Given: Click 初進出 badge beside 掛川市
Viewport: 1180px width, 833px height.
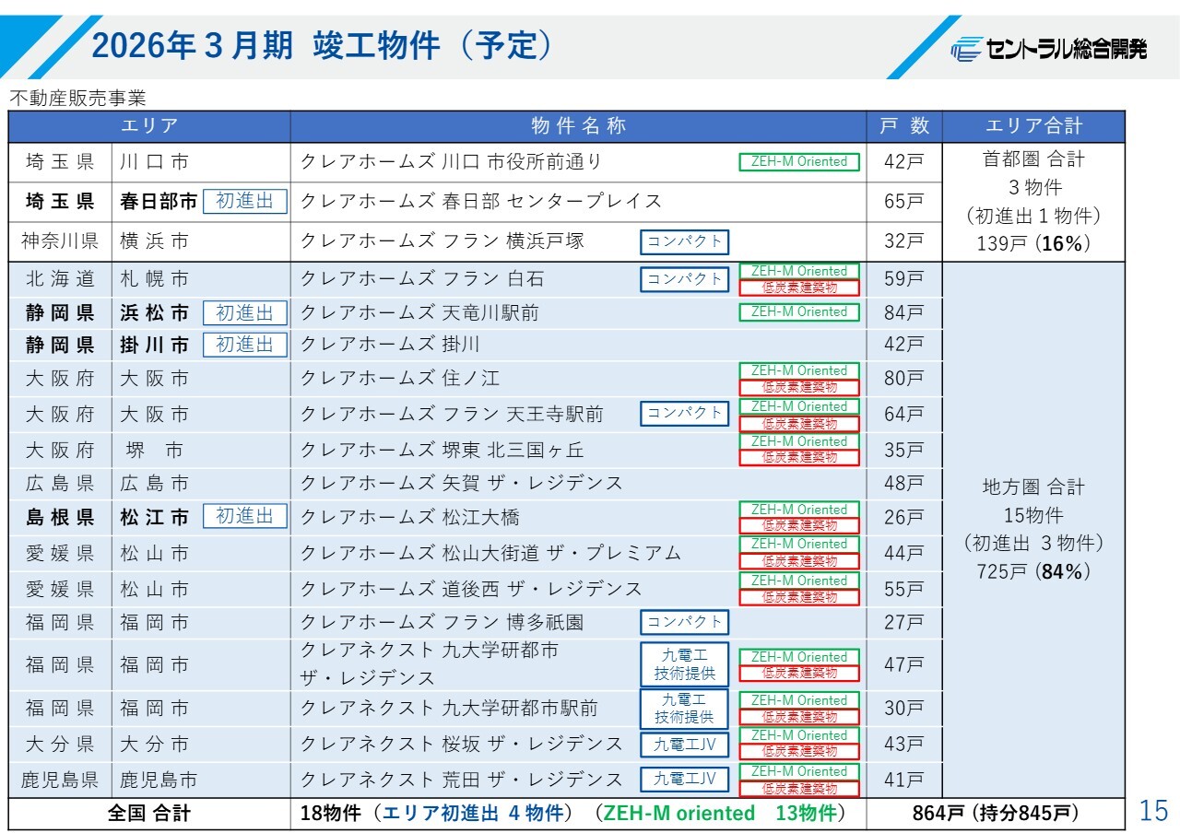Looking at the screenshot, I should pos(244,345).
